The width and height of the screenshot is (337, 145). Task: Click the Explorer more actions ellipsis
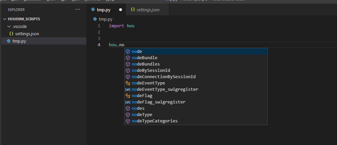point(78,10)
